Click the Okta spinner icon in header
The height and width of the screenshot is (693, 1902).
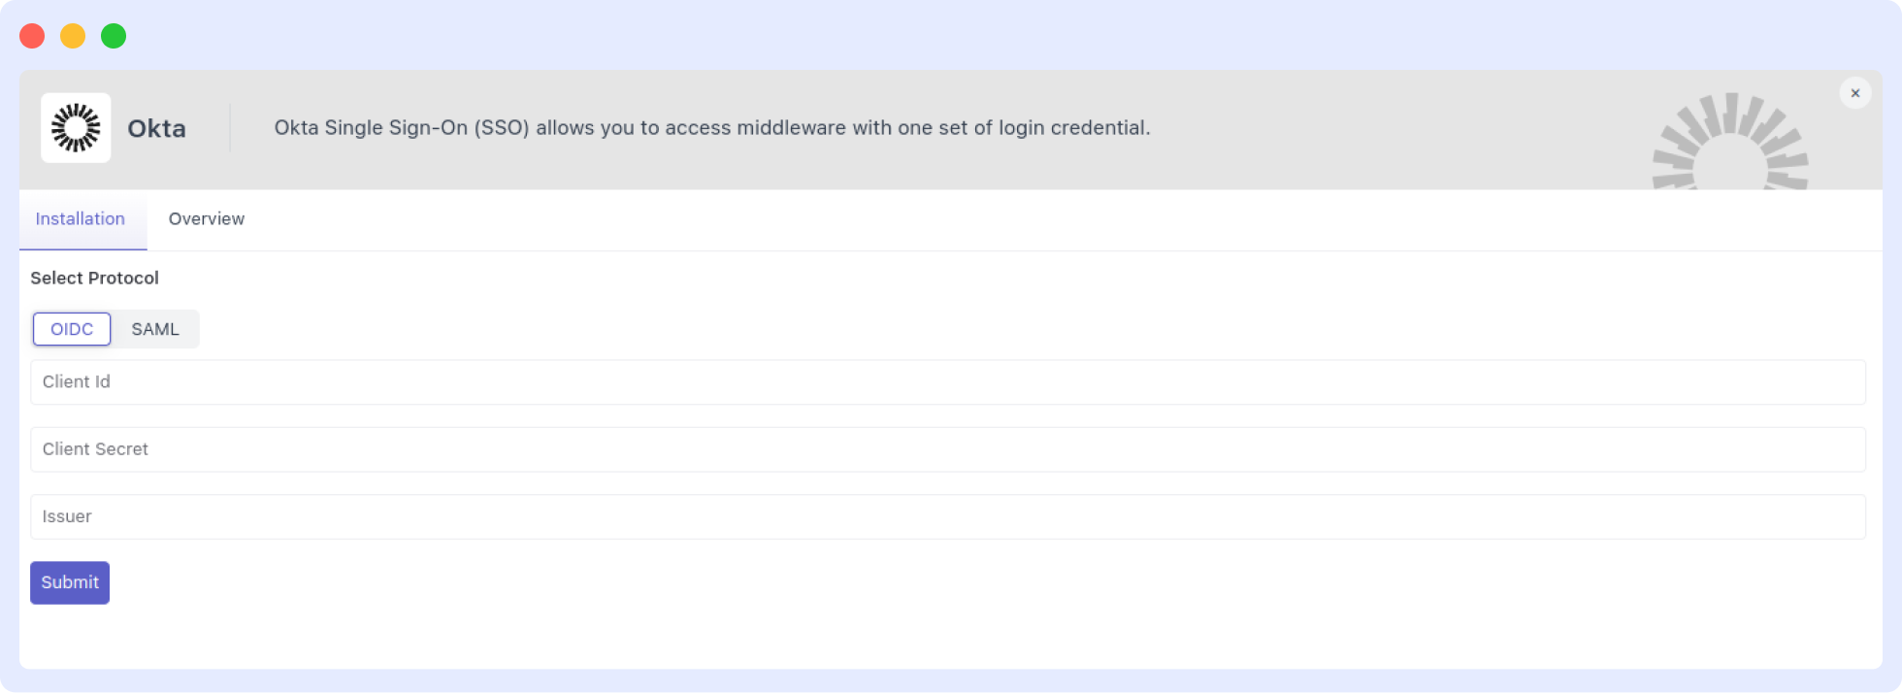76,127
